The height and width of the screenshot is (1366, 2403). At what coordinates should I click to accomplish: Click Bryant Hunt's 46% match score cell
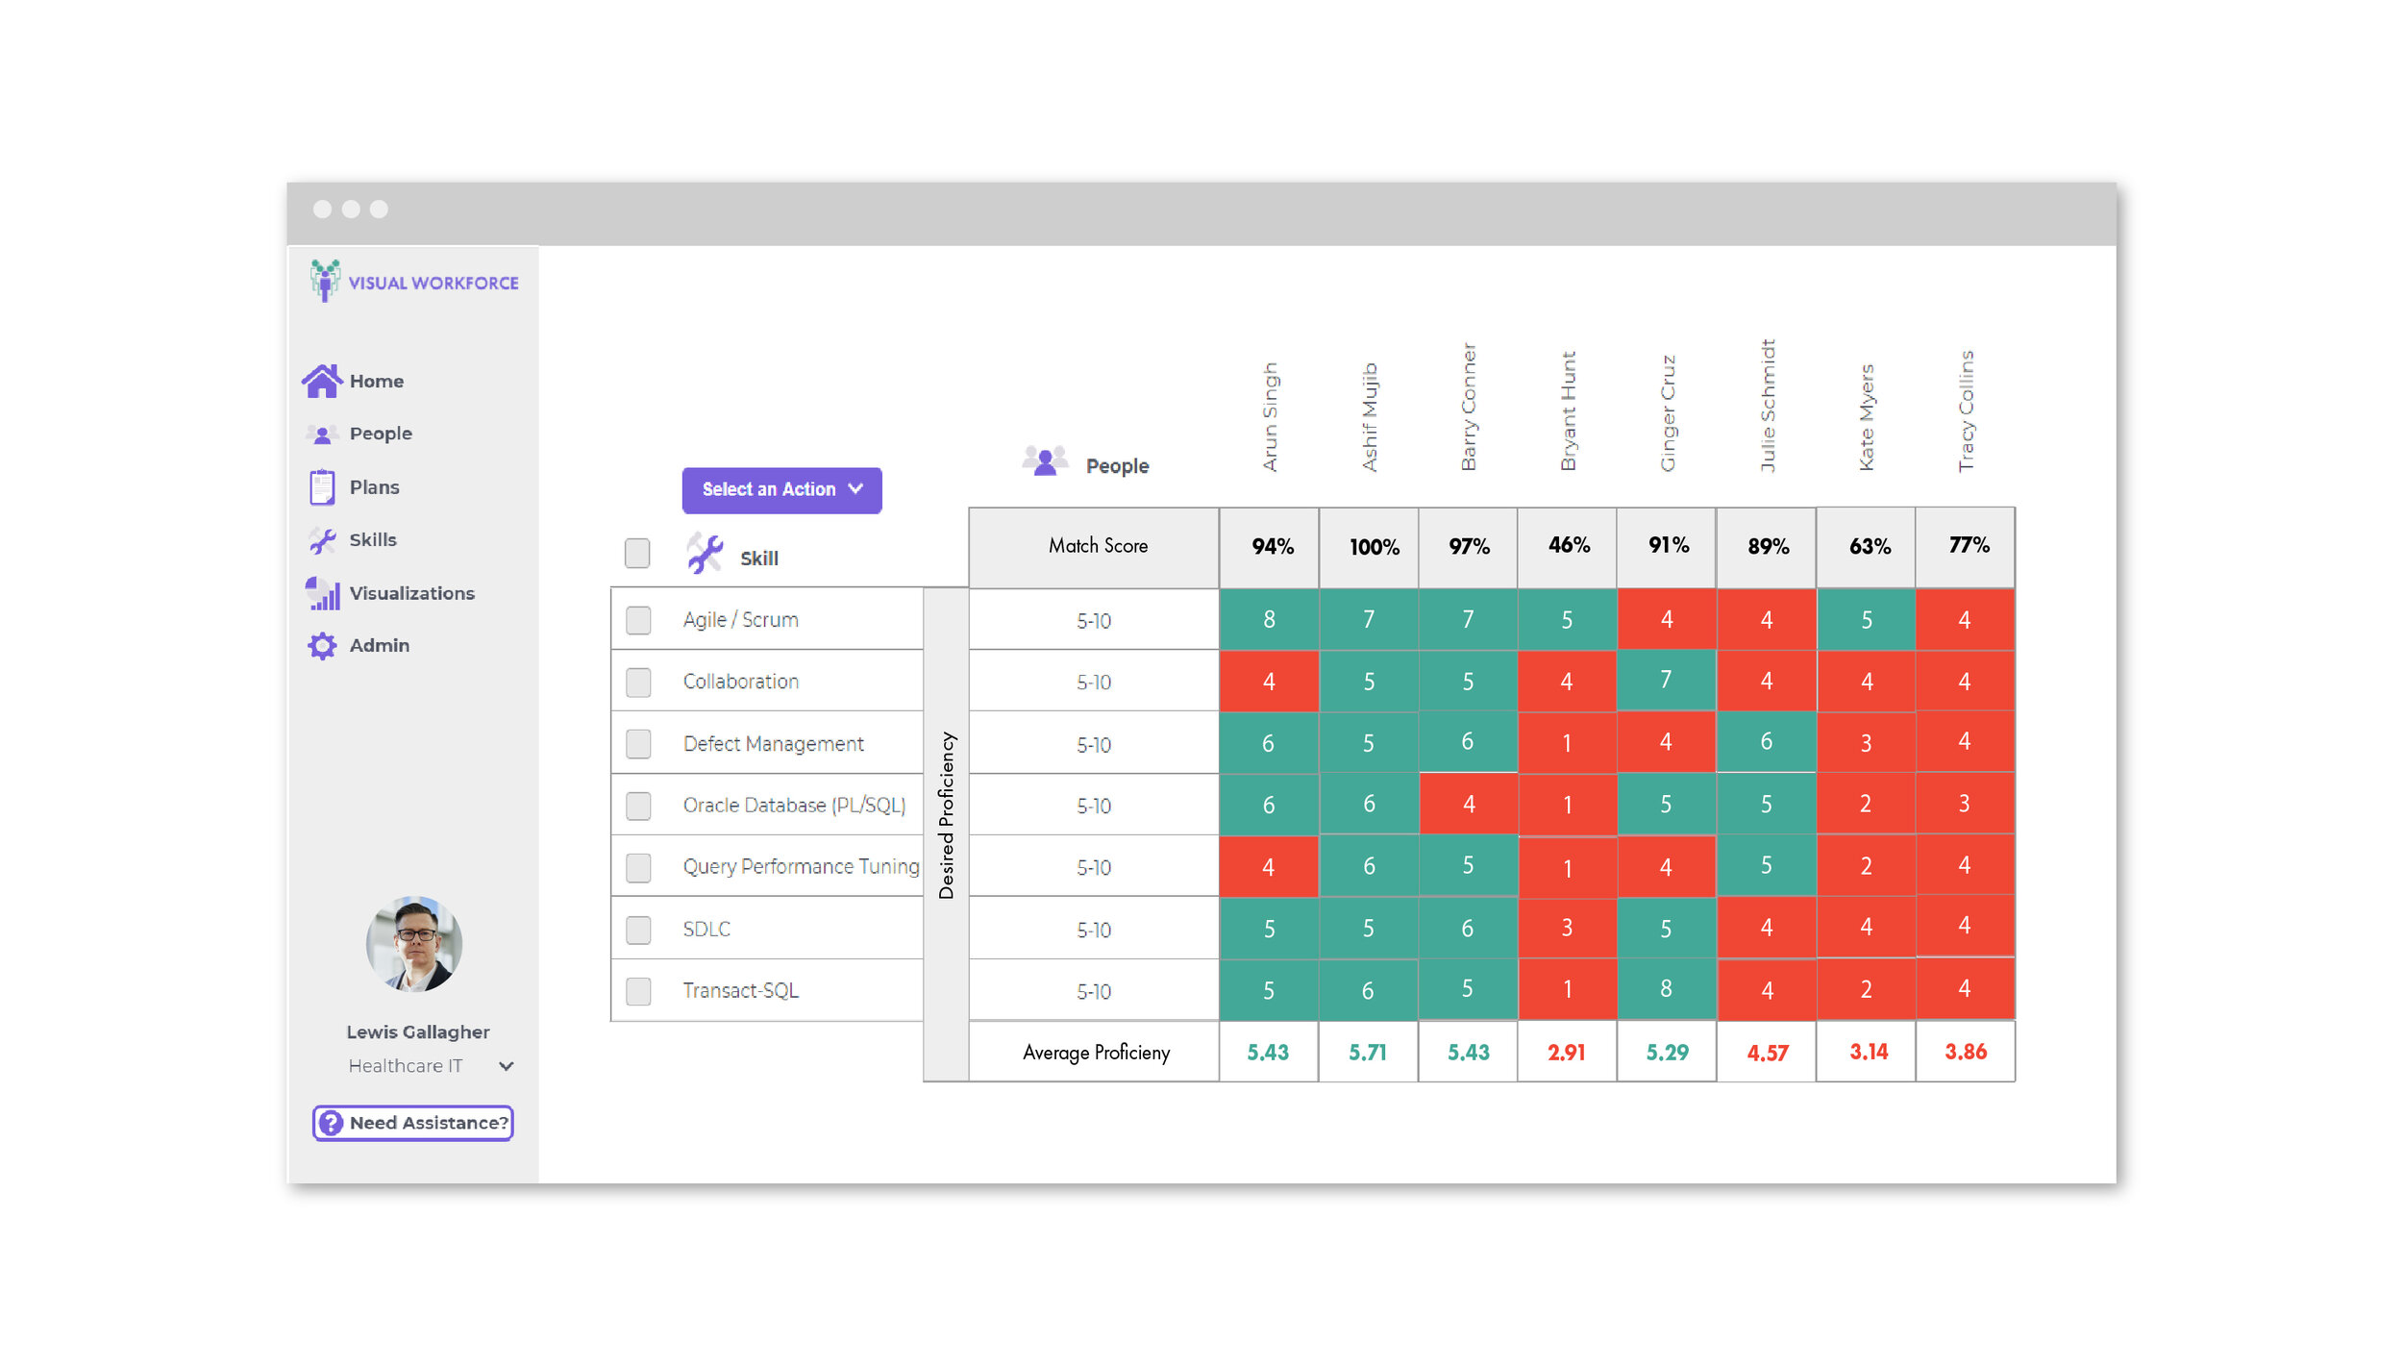1570,544
